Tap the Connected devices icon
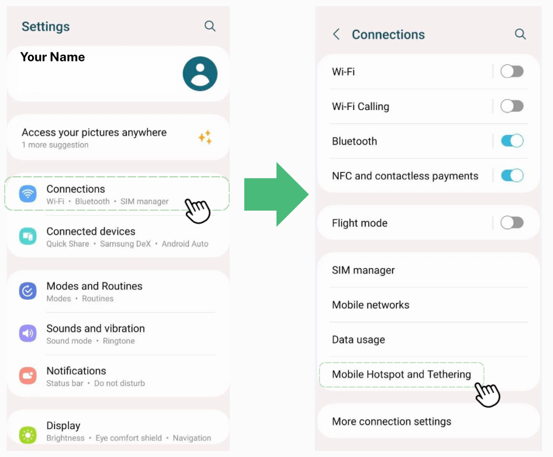Screen dimensions: 553x457 pyautogui.click(x=28, y=236)
